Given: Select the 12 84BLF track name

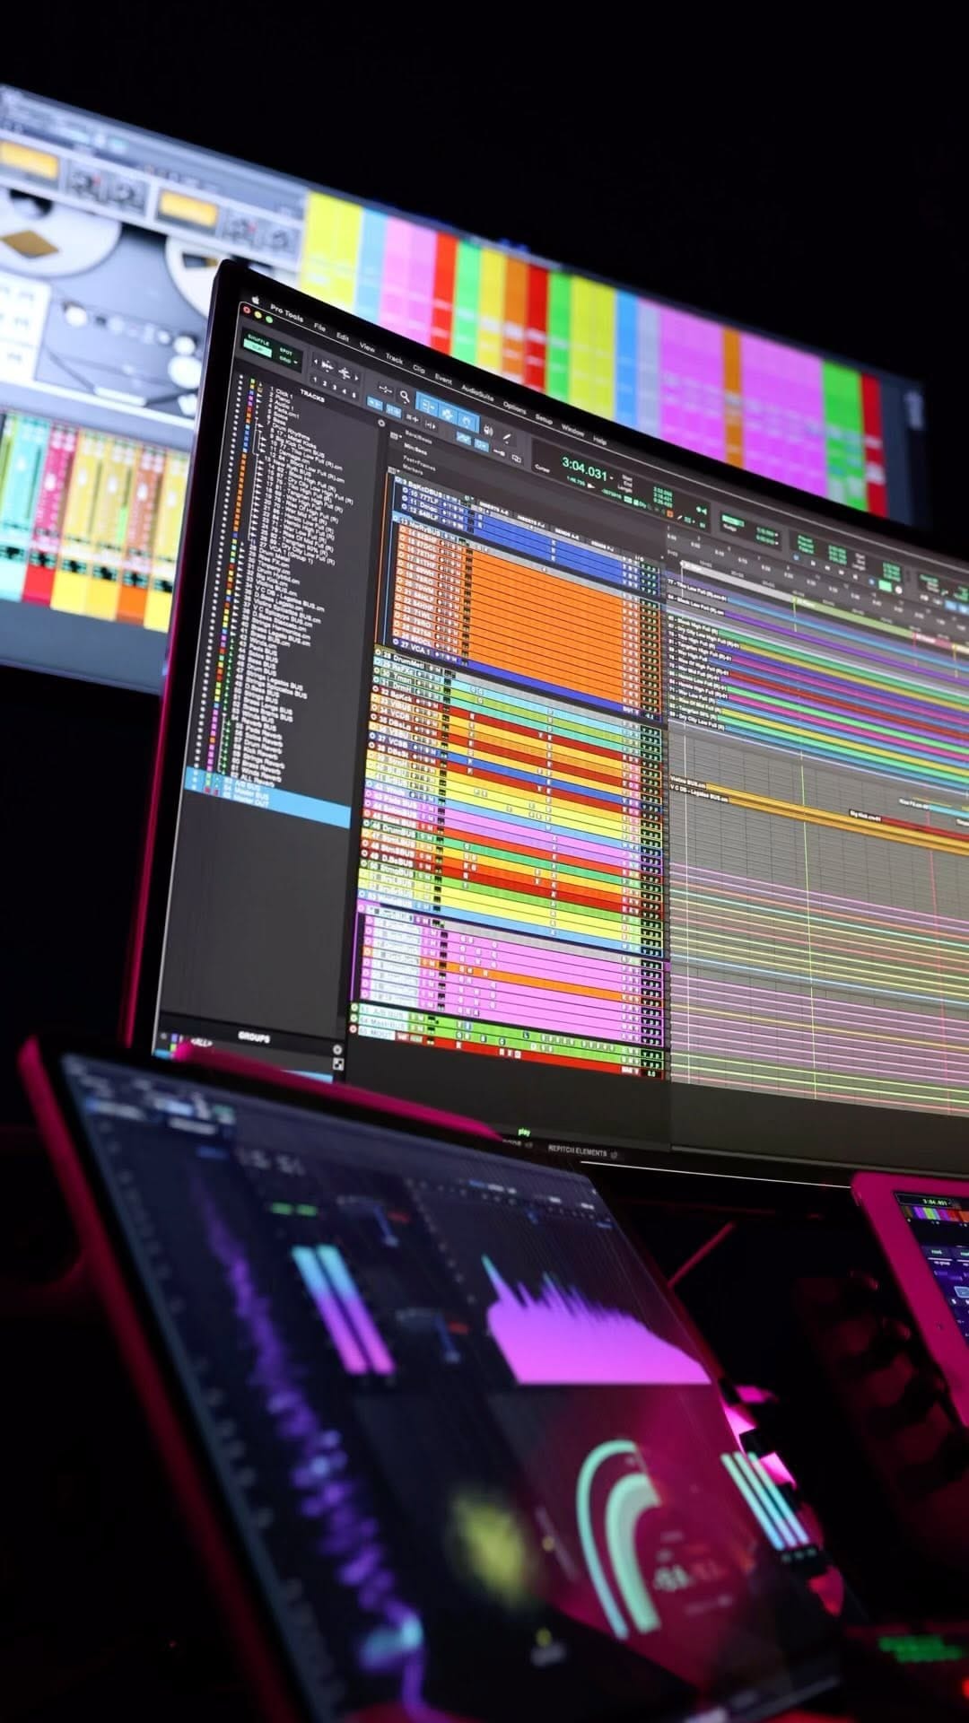Looking at the screenshot, I should point(423,516).
